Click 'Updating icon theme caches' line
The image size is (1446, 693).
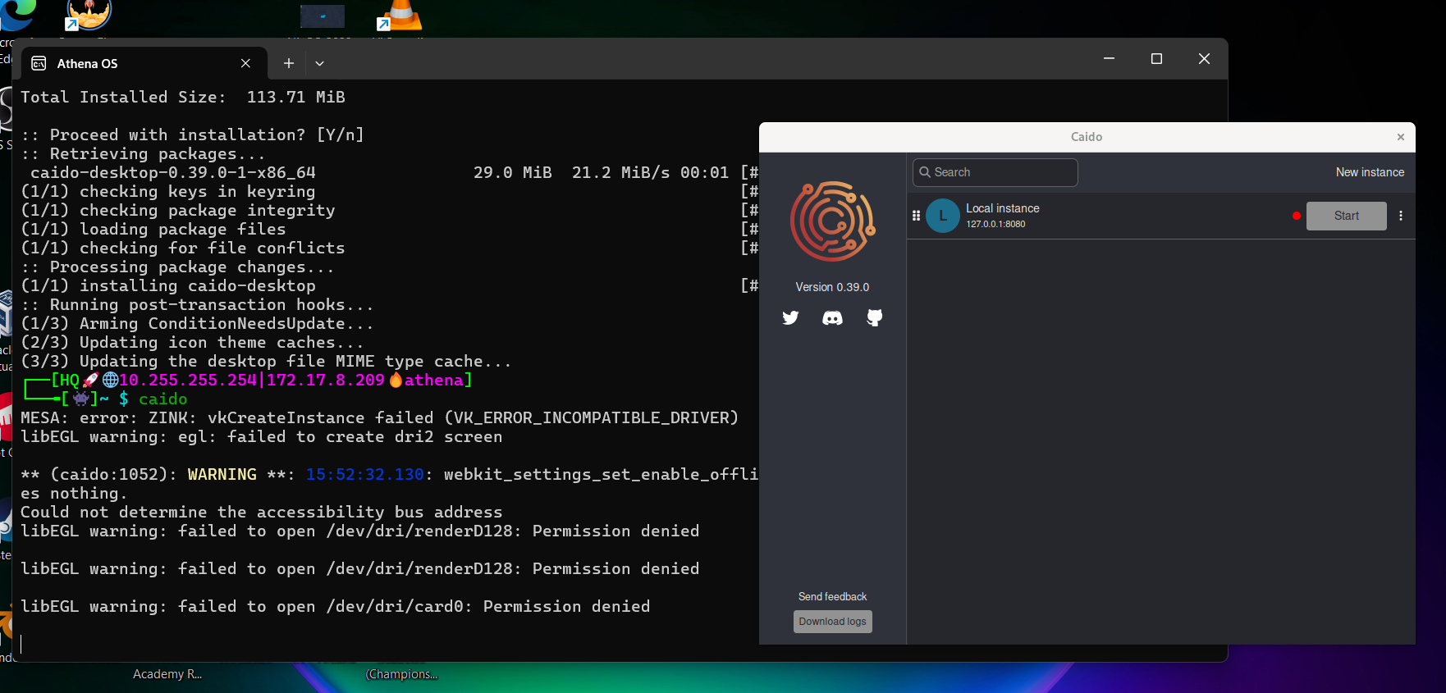point(193,343)
